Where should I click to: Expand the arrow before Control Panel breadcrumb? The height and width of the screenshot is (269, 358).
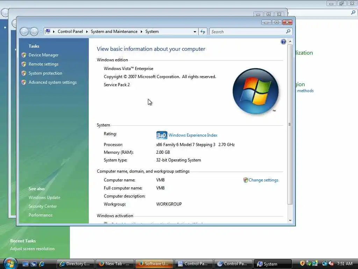53,32
